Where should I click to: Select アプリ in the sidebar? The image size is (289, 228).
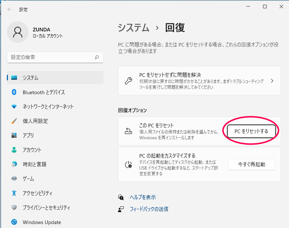pos(55,135)
